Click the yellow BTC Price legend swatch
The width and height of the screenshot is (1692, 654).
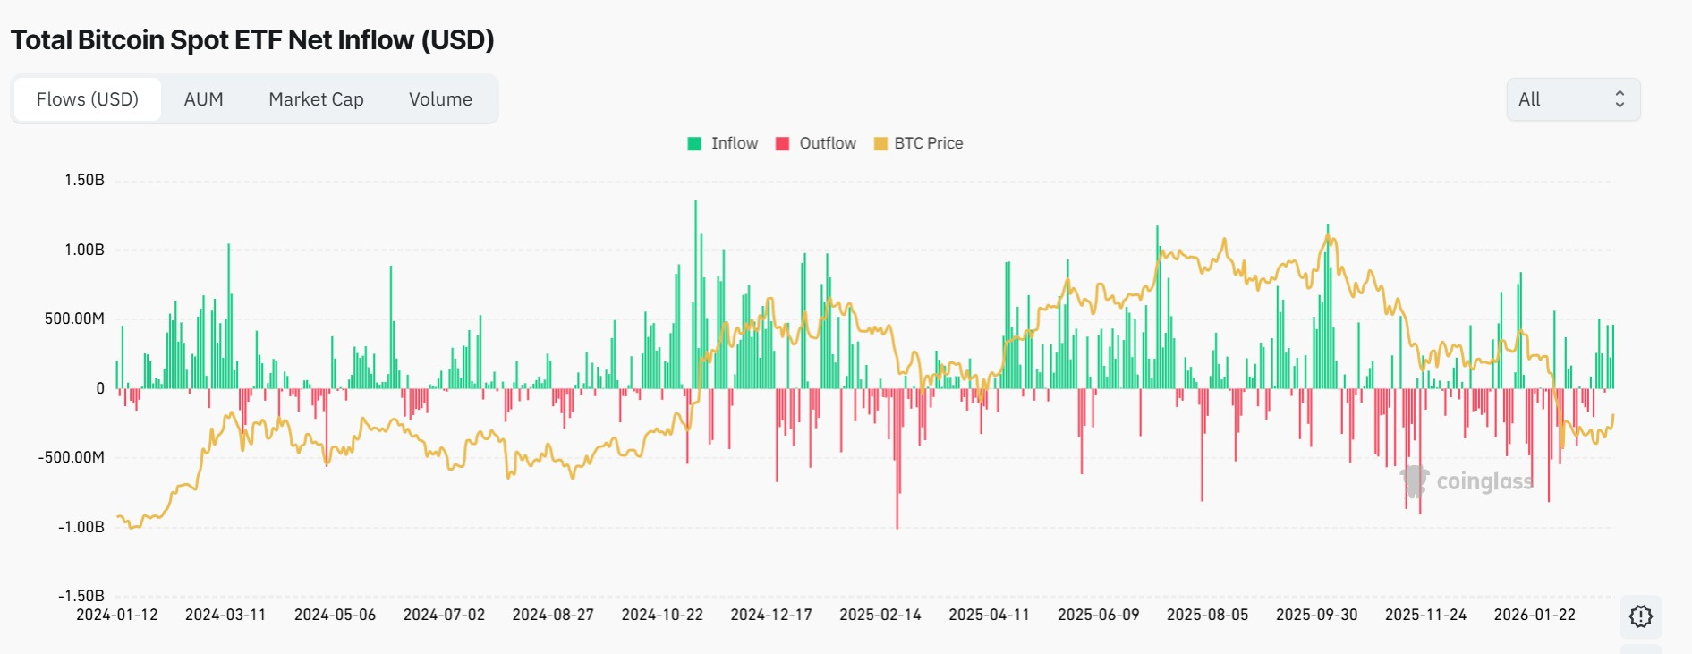coord(880,144)
